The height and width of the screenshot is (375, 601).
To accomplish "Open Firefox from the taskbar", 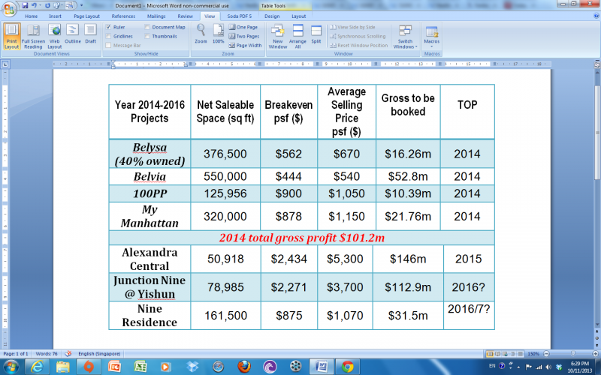I will pos(244,367).
